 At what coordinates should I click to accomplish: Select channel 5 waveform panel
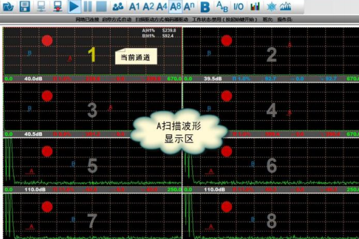tap(92, 162)
